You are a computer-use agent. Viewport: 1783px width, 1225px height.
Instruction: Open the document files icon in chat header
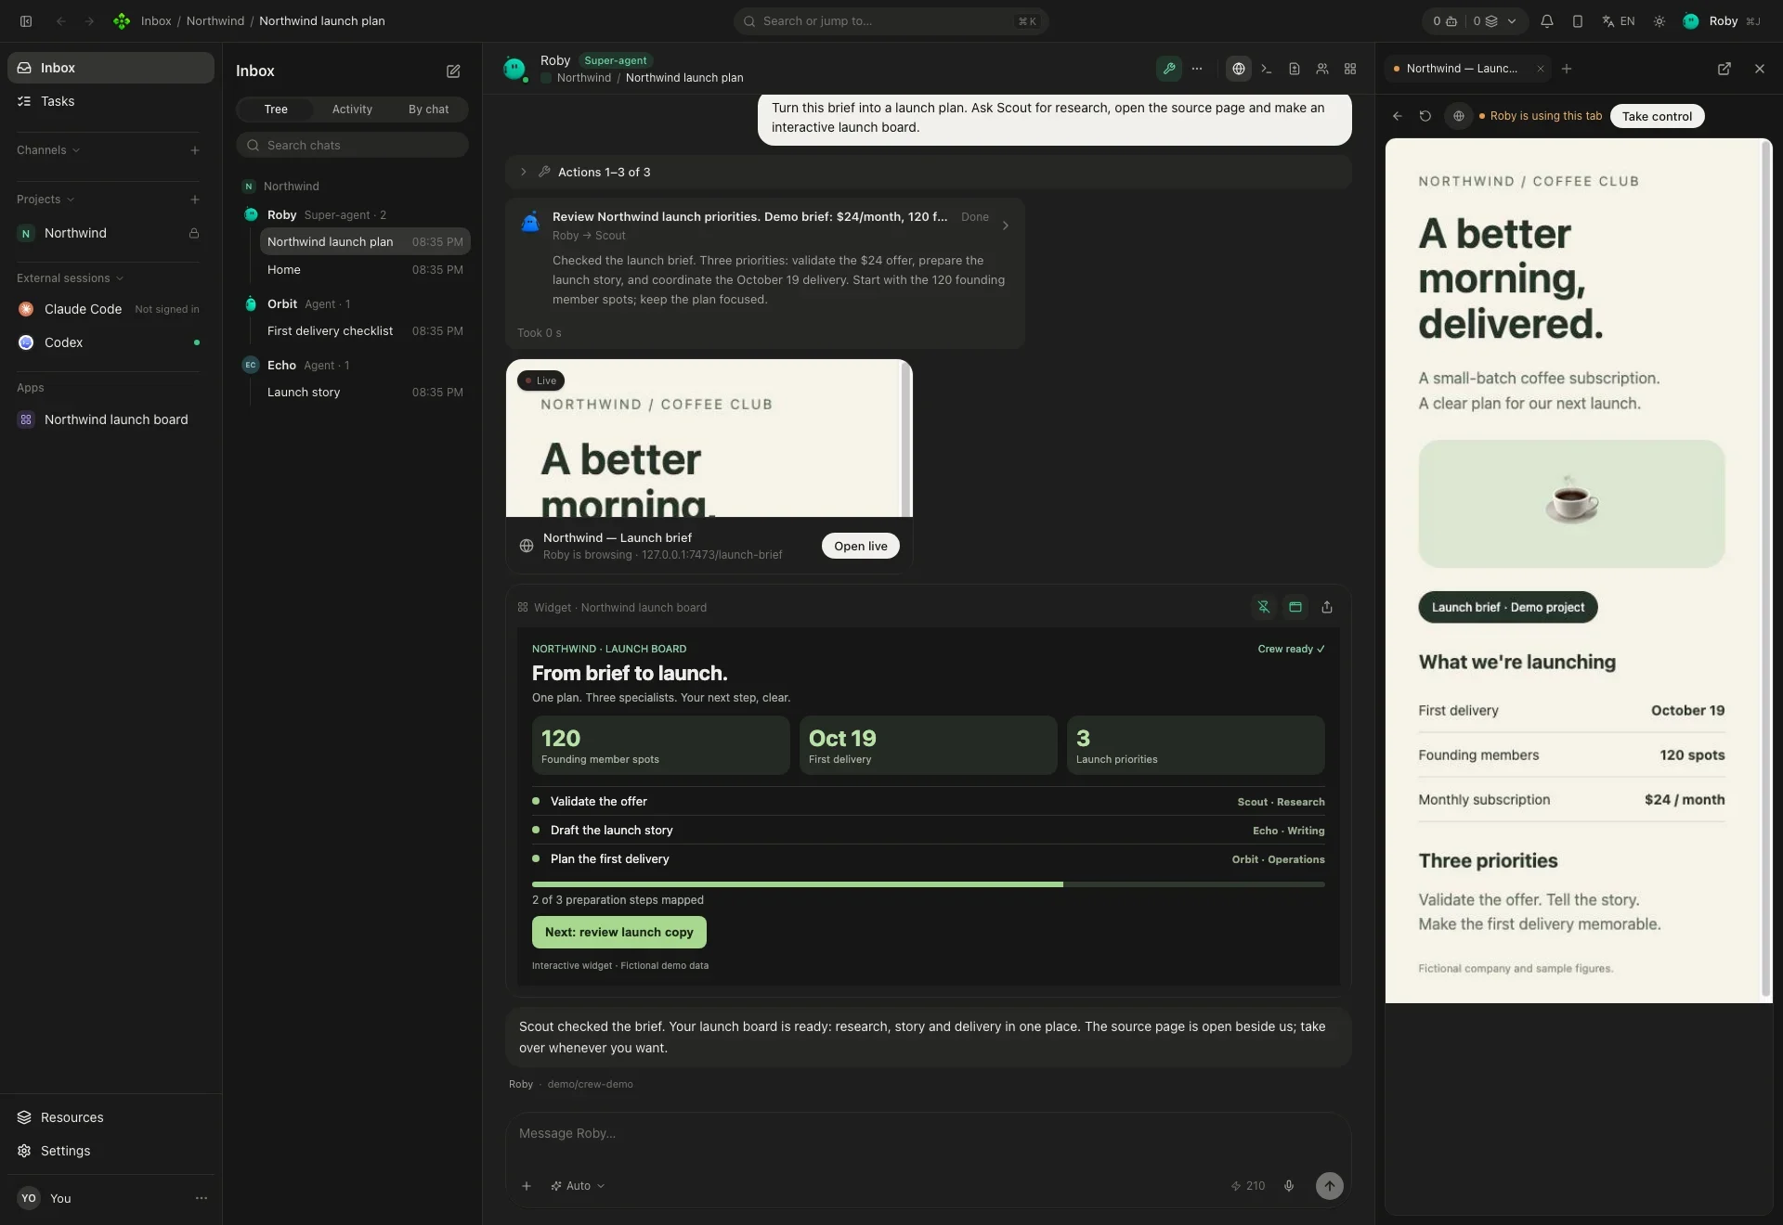[1294, 69]
